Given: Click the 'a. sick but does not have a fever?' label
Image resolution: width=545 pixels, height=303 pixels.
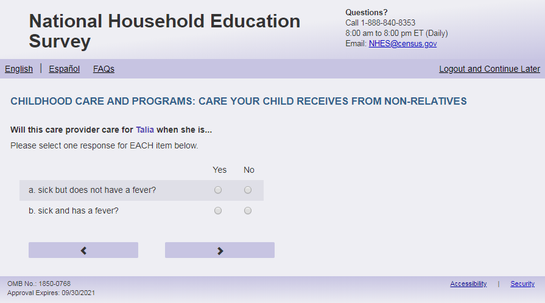Looking at the screenshot, I should pos(92,190).
